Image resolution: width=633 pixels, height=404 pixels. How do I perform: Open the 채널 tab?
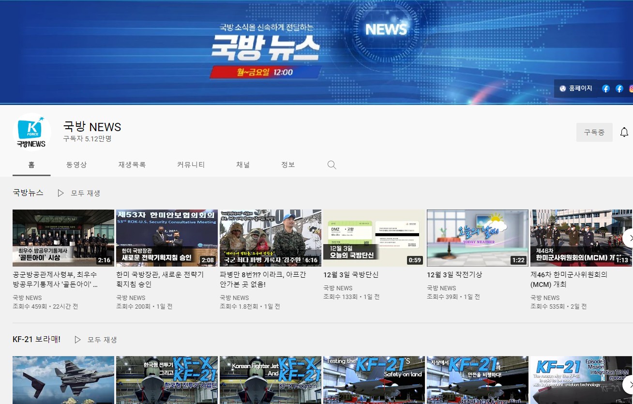243,165
